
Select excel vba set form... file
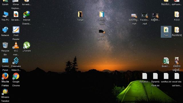click(x=177, y=80)
